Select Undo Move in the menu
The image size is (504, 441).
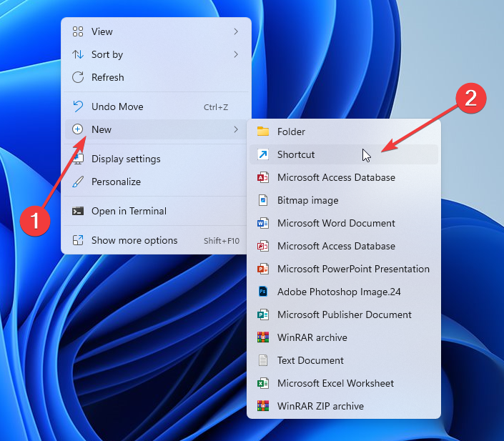point(157,106)
